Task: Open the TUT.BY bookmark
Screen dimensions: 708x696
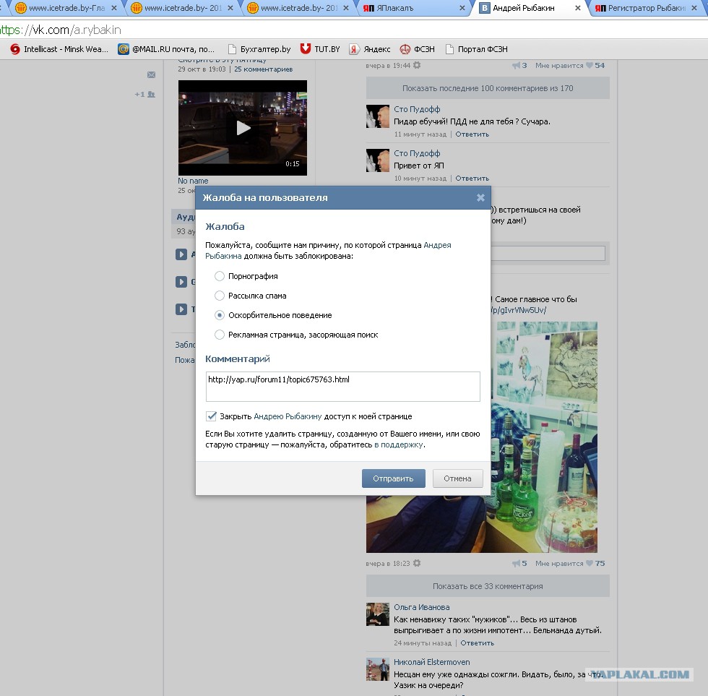Action: 320,49
